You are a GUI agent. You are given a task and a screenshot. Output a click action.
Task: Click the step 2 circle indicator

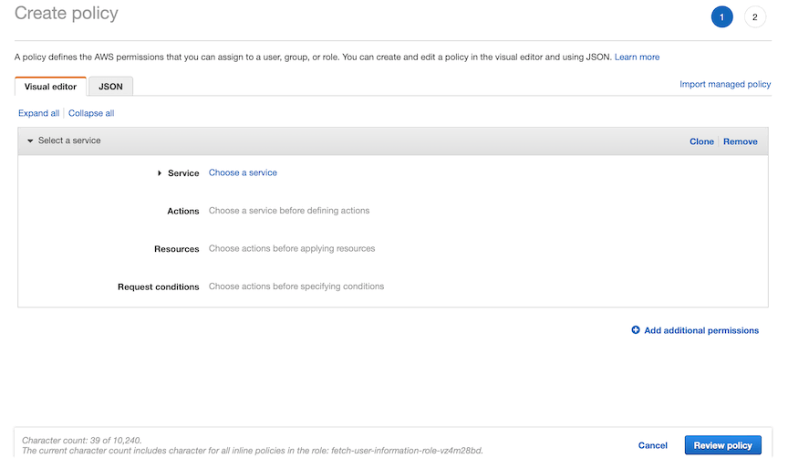755,17
